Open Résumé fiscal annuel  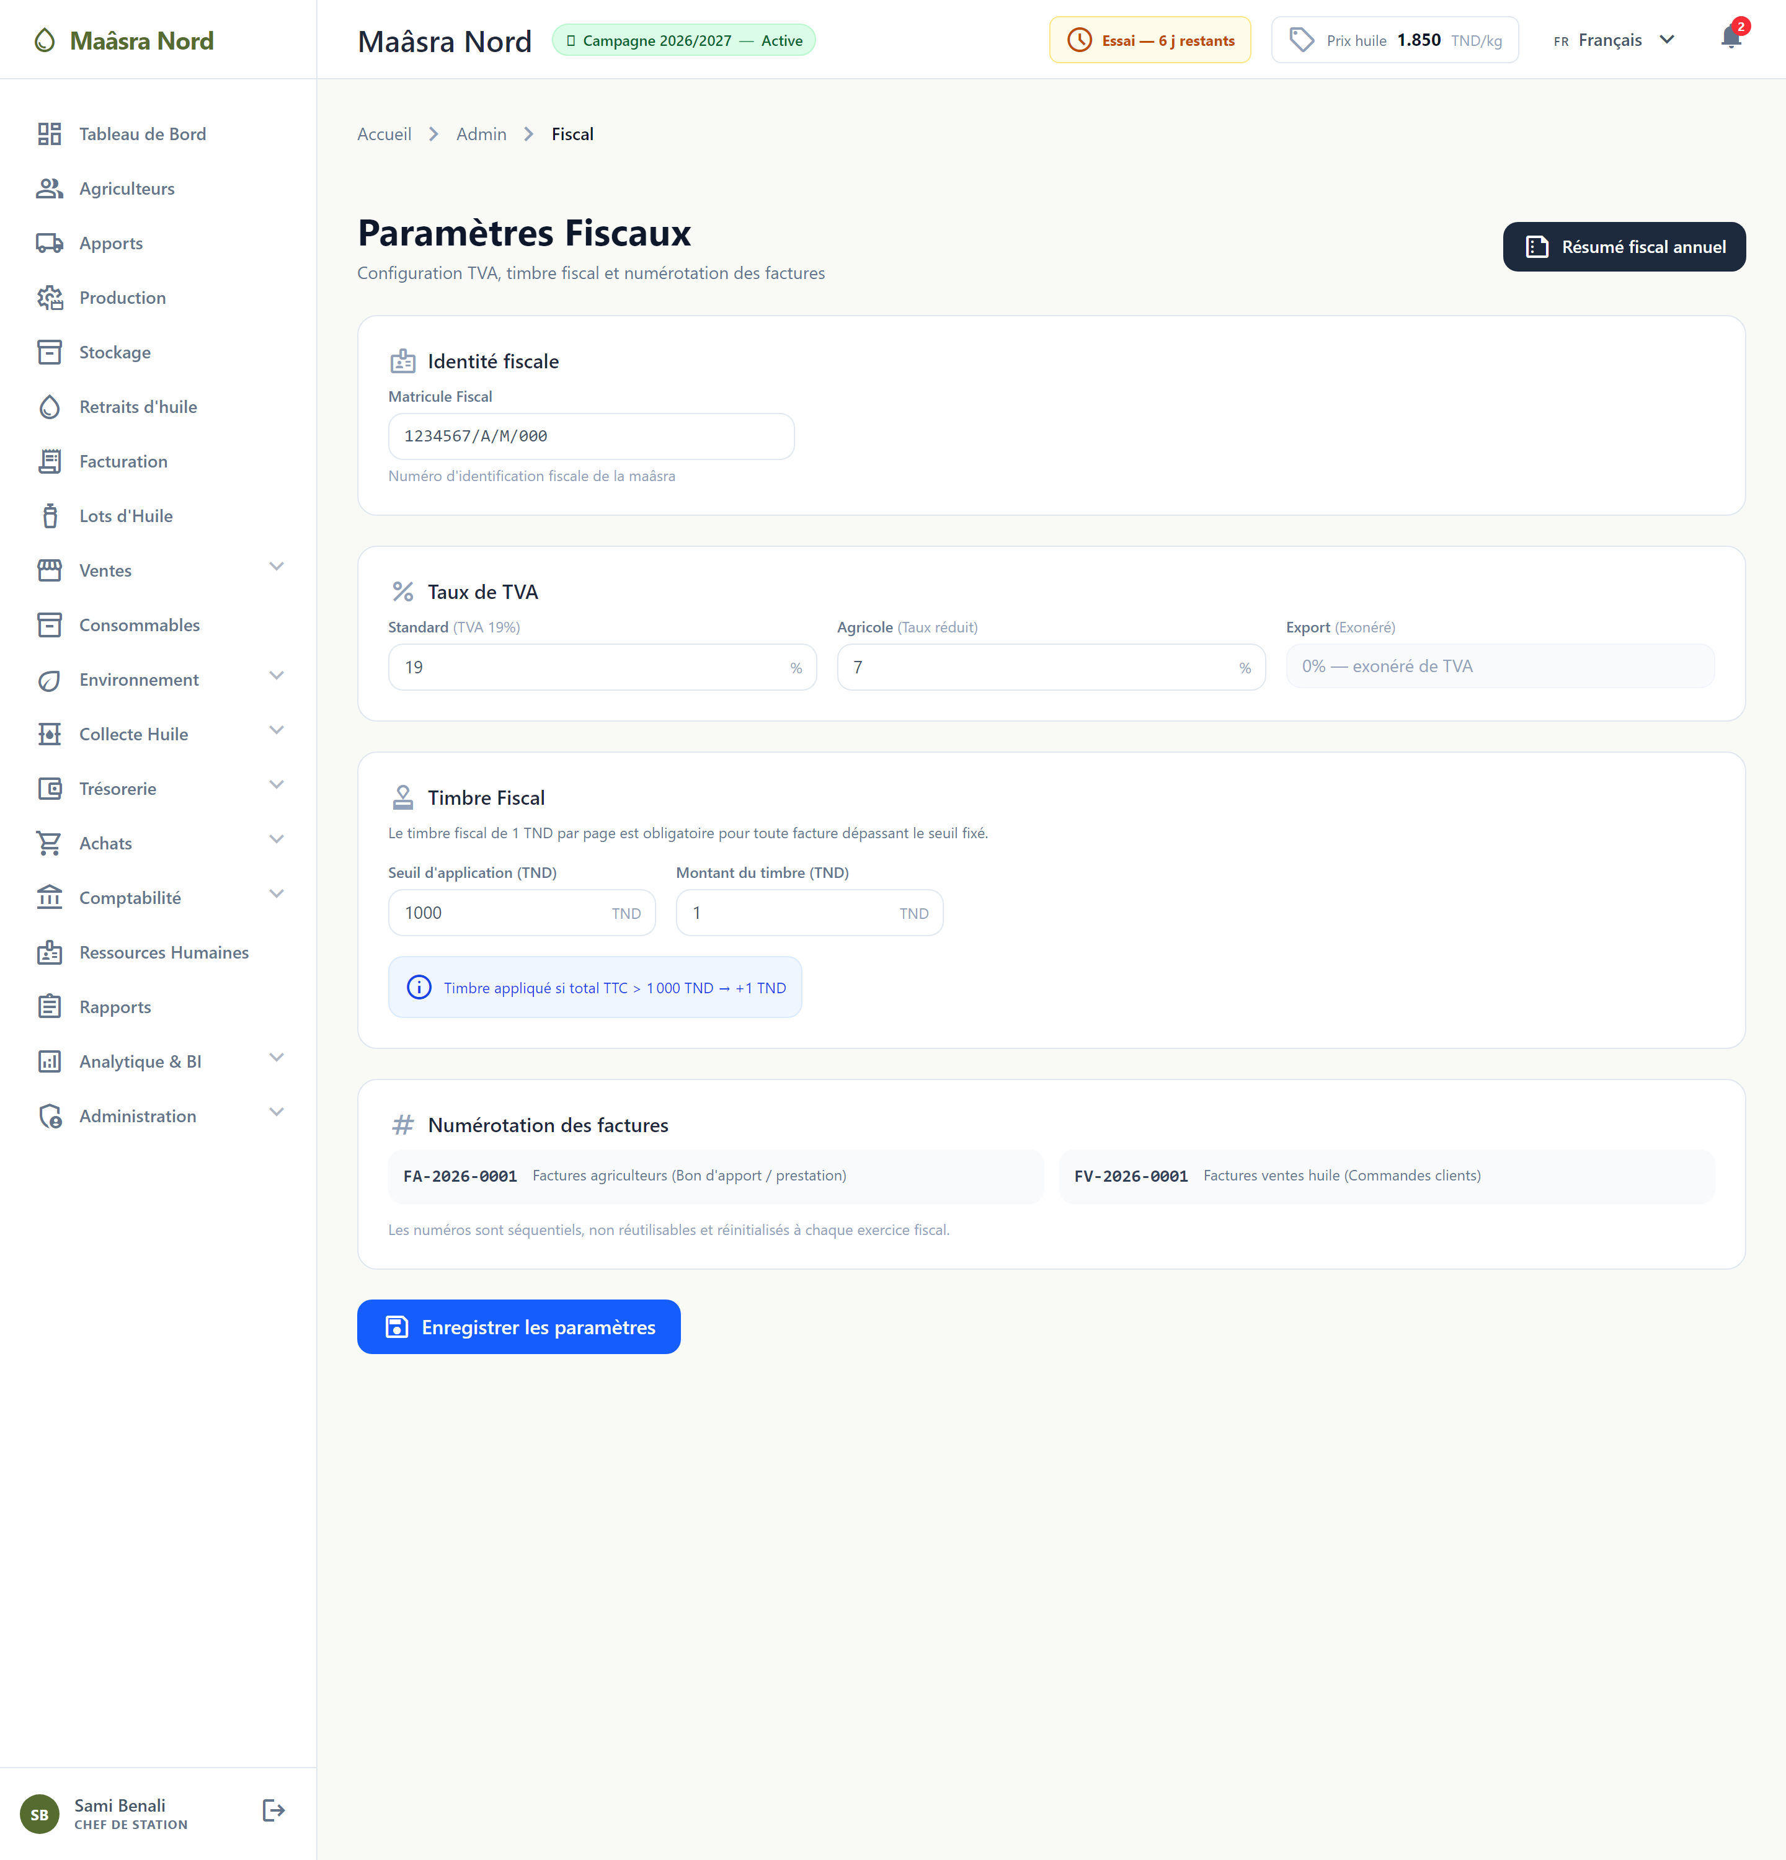[x=1624, y=247]
